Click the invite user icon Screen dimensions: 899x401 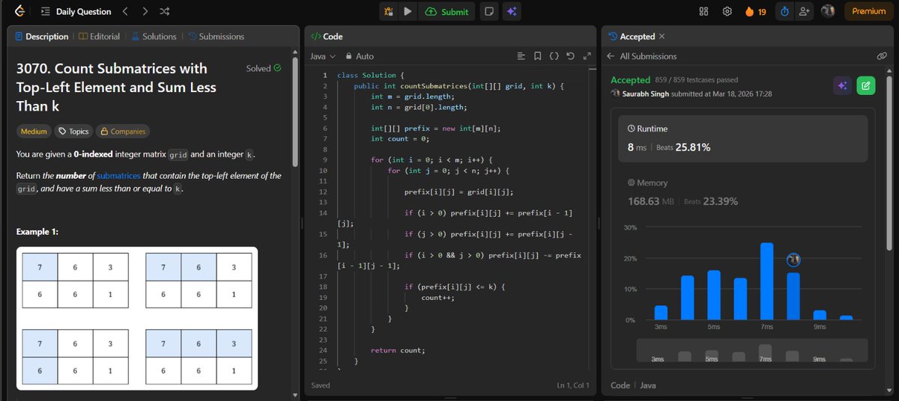805,11
